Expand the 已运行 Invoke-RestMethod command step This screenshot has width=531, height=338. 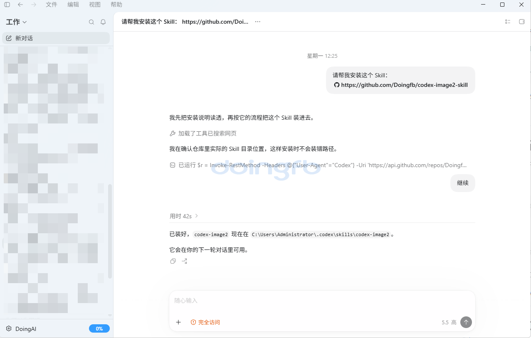coord(318,165)
